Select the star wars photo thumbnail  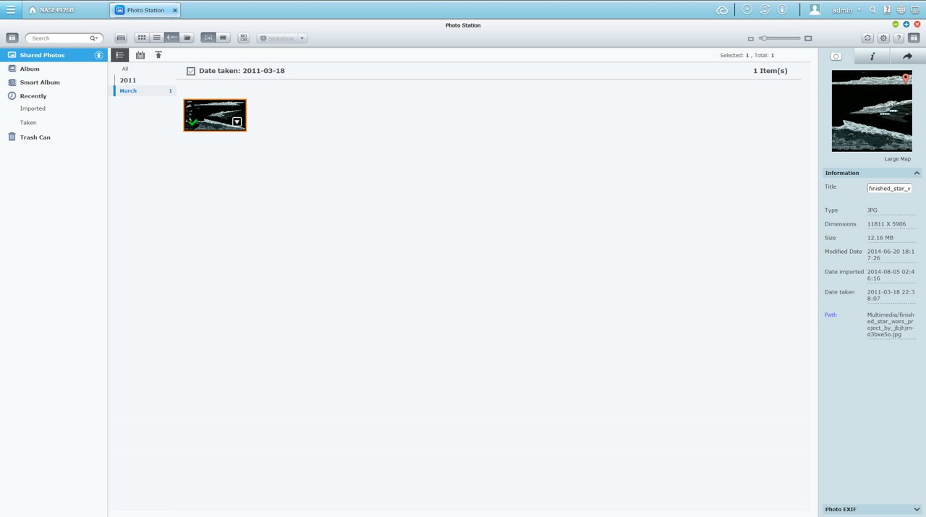point(215,115)
